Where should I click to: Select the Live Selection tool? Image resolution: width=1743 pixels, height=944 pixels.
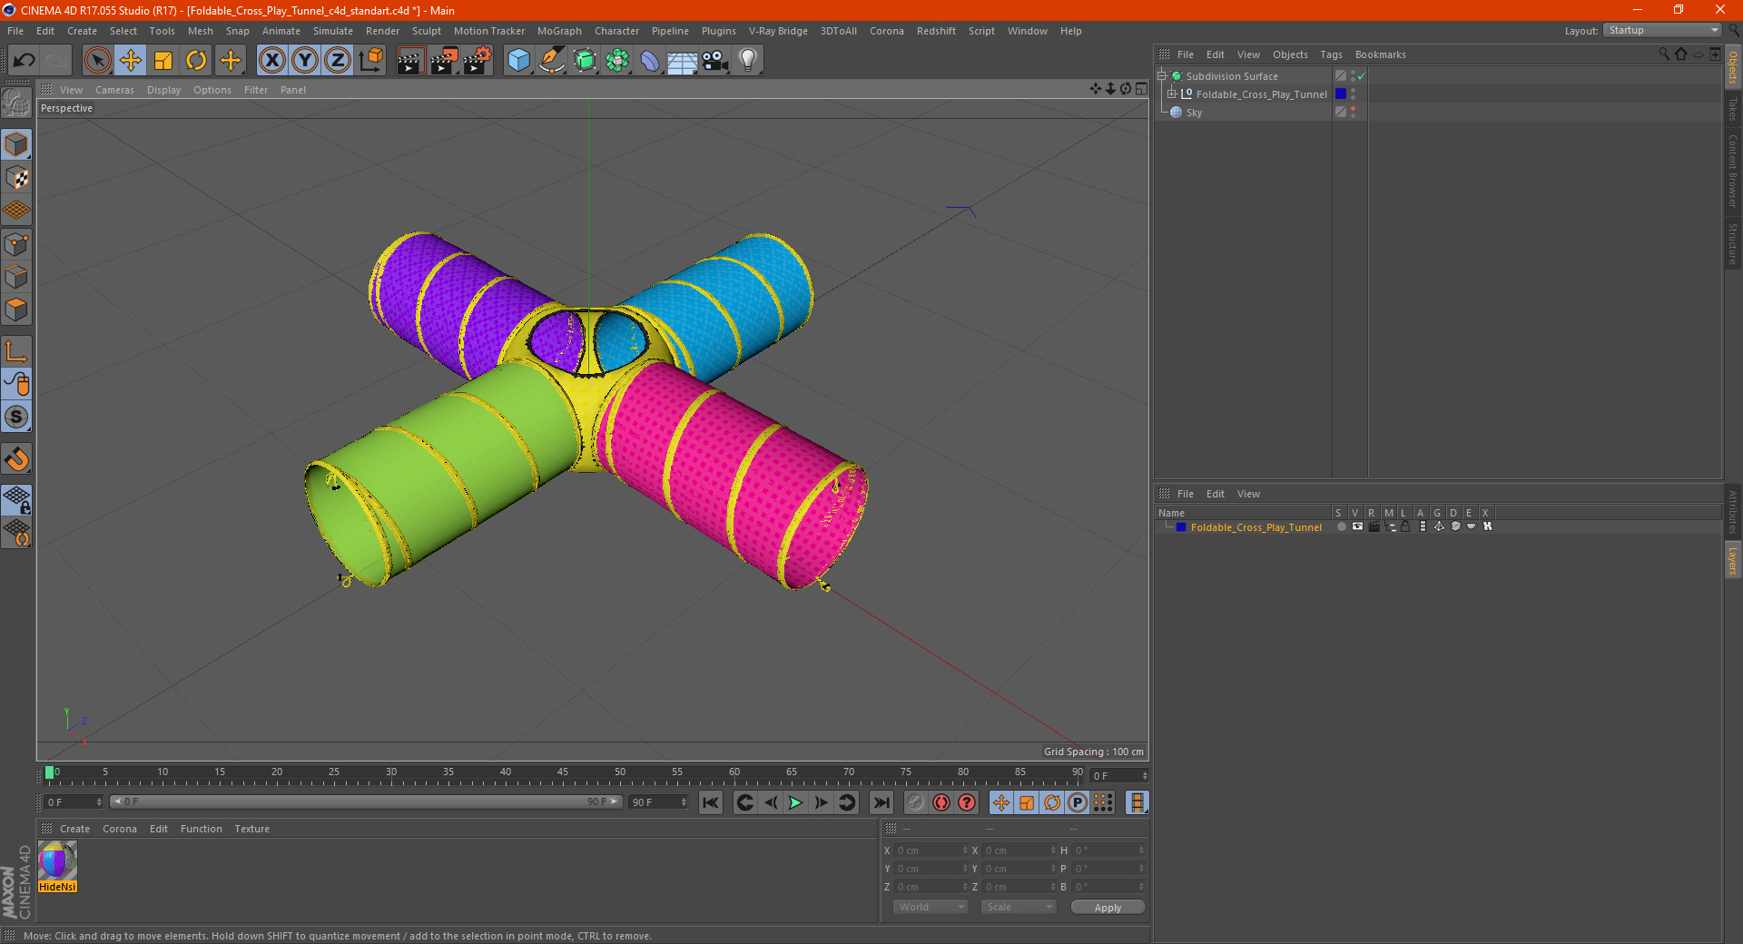point(97,61)
